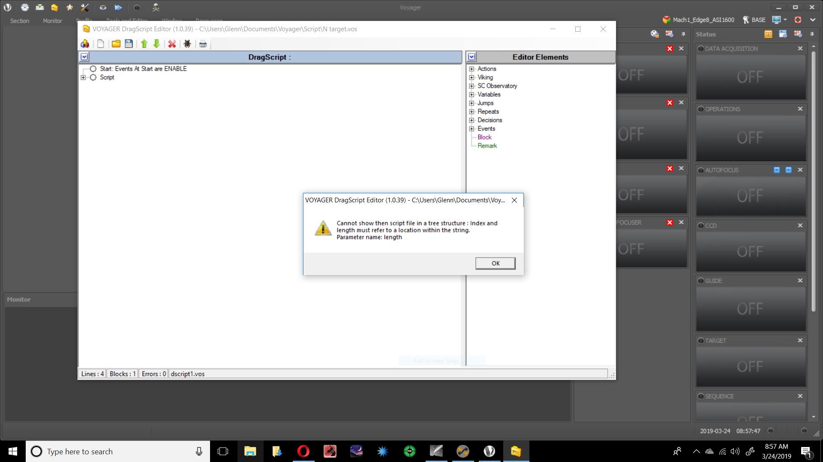Click the Status panel vertical scrollbar
The width and height of the screenshot is (823, 462).
[813, 182]
